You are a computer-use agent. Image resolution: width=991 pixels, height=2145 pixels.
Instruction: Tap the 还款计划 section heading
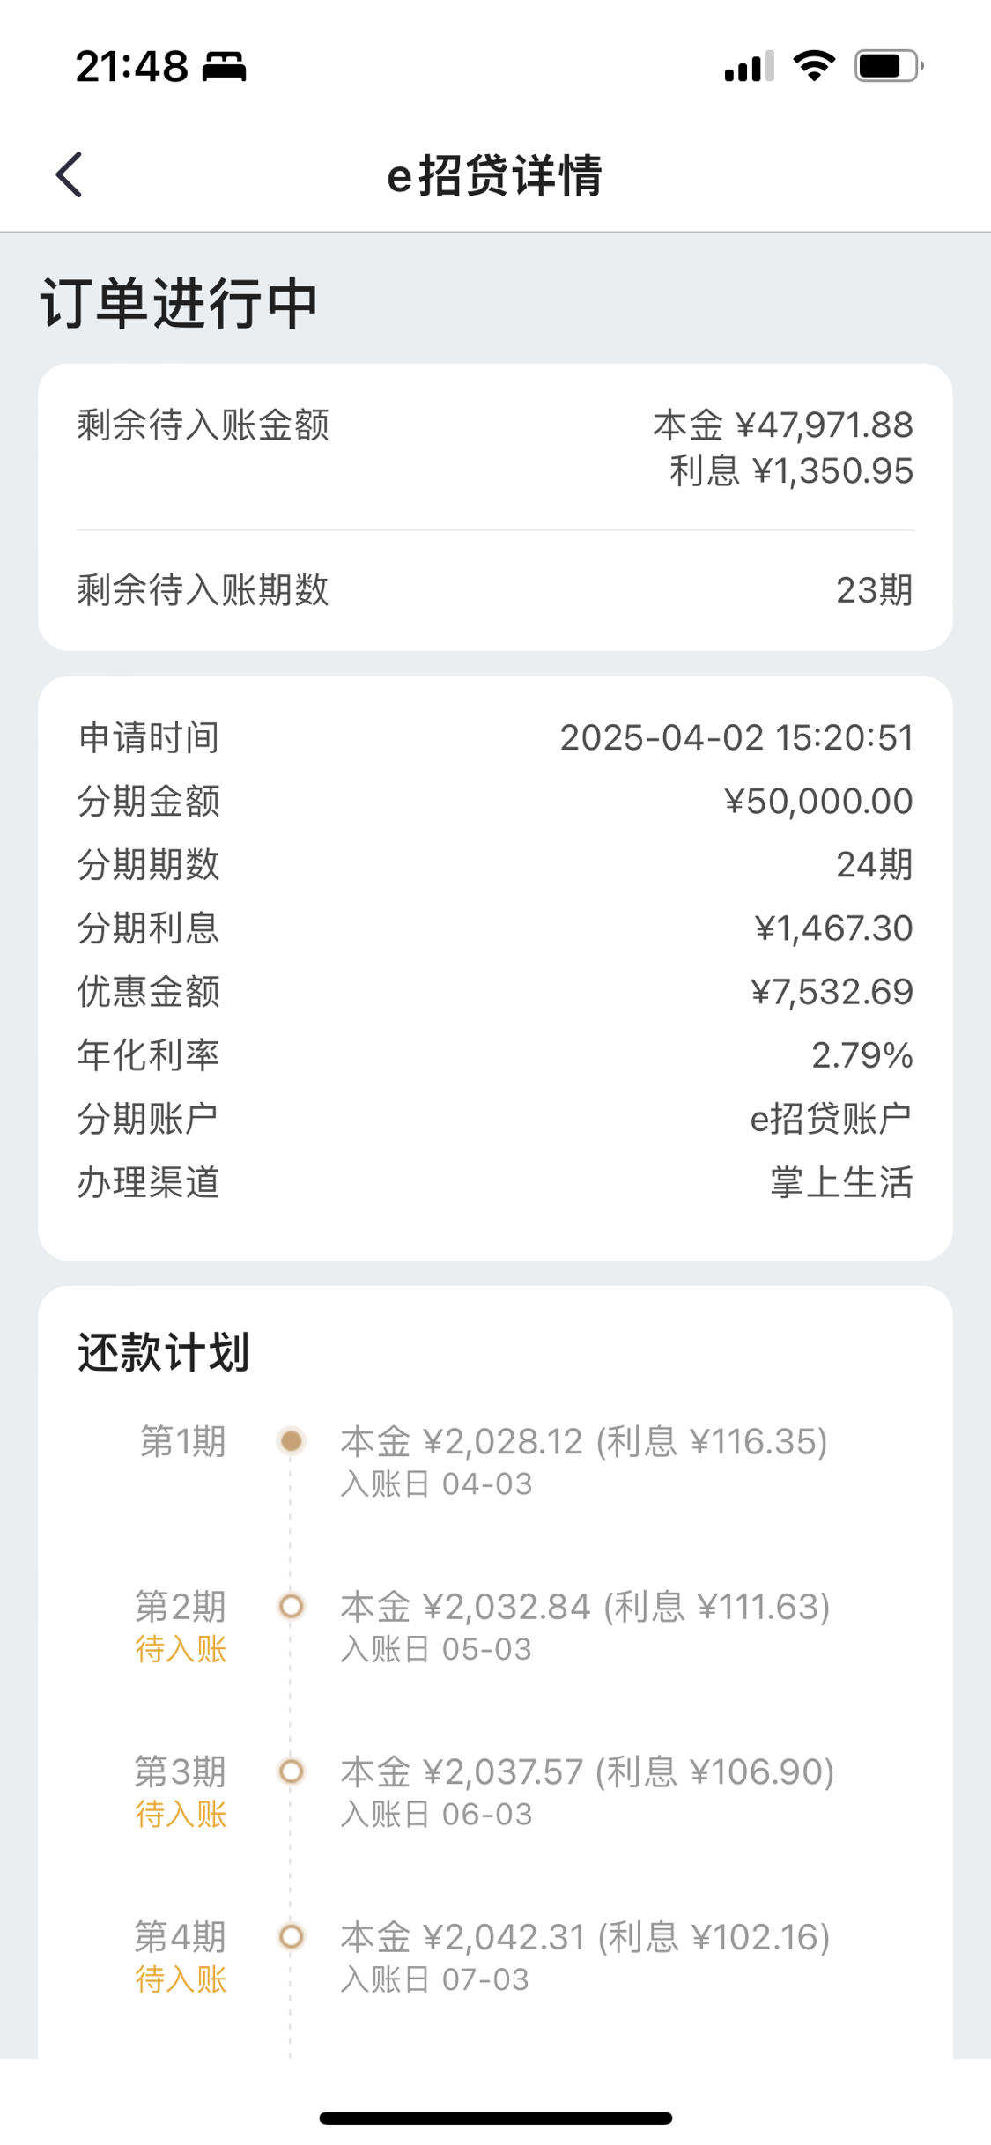pos(164,1352)
